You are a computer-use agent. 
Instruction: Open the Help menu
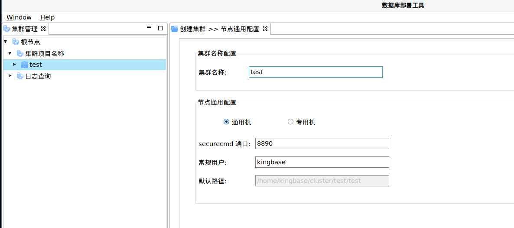click(48, 17)
